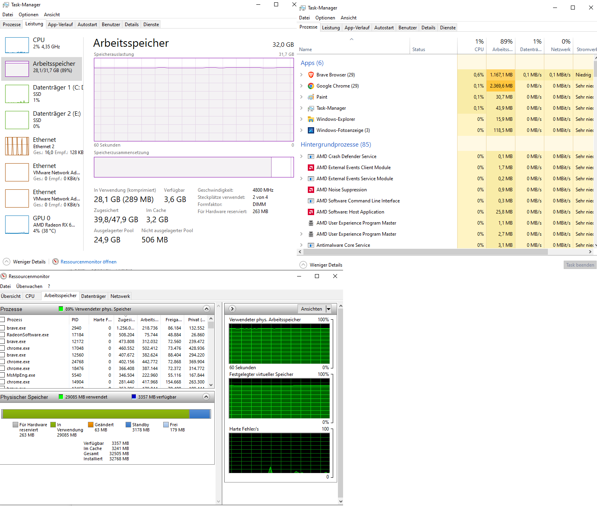
Task: Click the Brave Browser icon in Apps list
Action: point(311,75)
